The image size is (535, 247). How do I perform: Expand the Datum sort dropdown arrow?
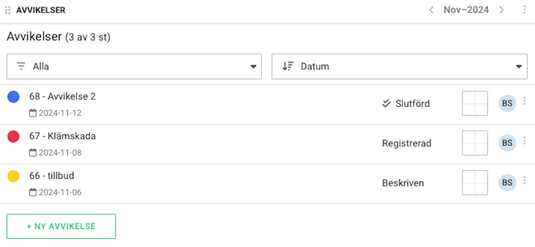(x=519, y=67)
